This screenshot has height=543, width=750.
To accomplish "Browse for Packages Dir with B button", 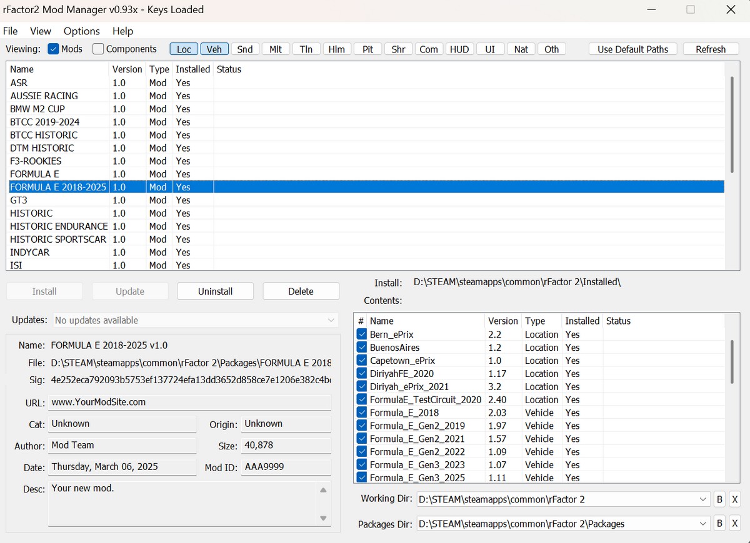I will coord(719,524).
